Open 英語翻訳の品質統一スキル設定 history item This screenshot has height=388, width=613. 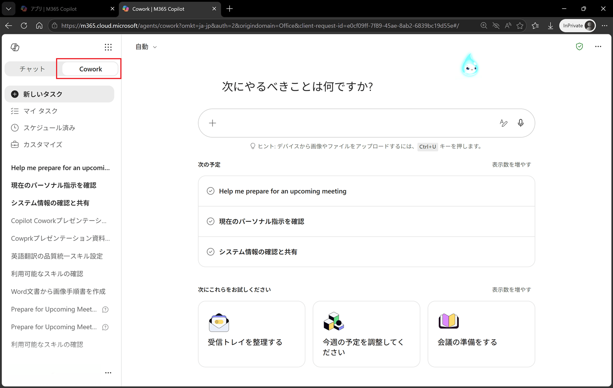click(57, 256)
